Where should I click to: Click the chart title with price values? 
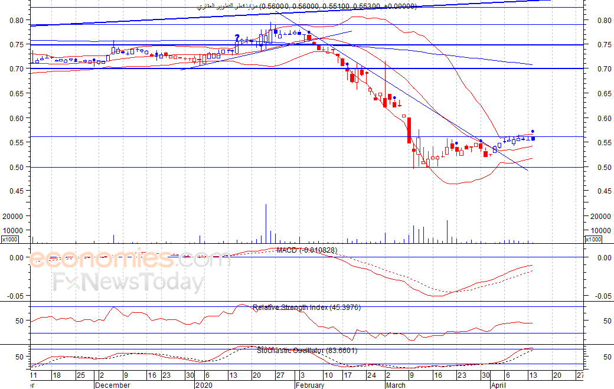(x=306, y=6)
